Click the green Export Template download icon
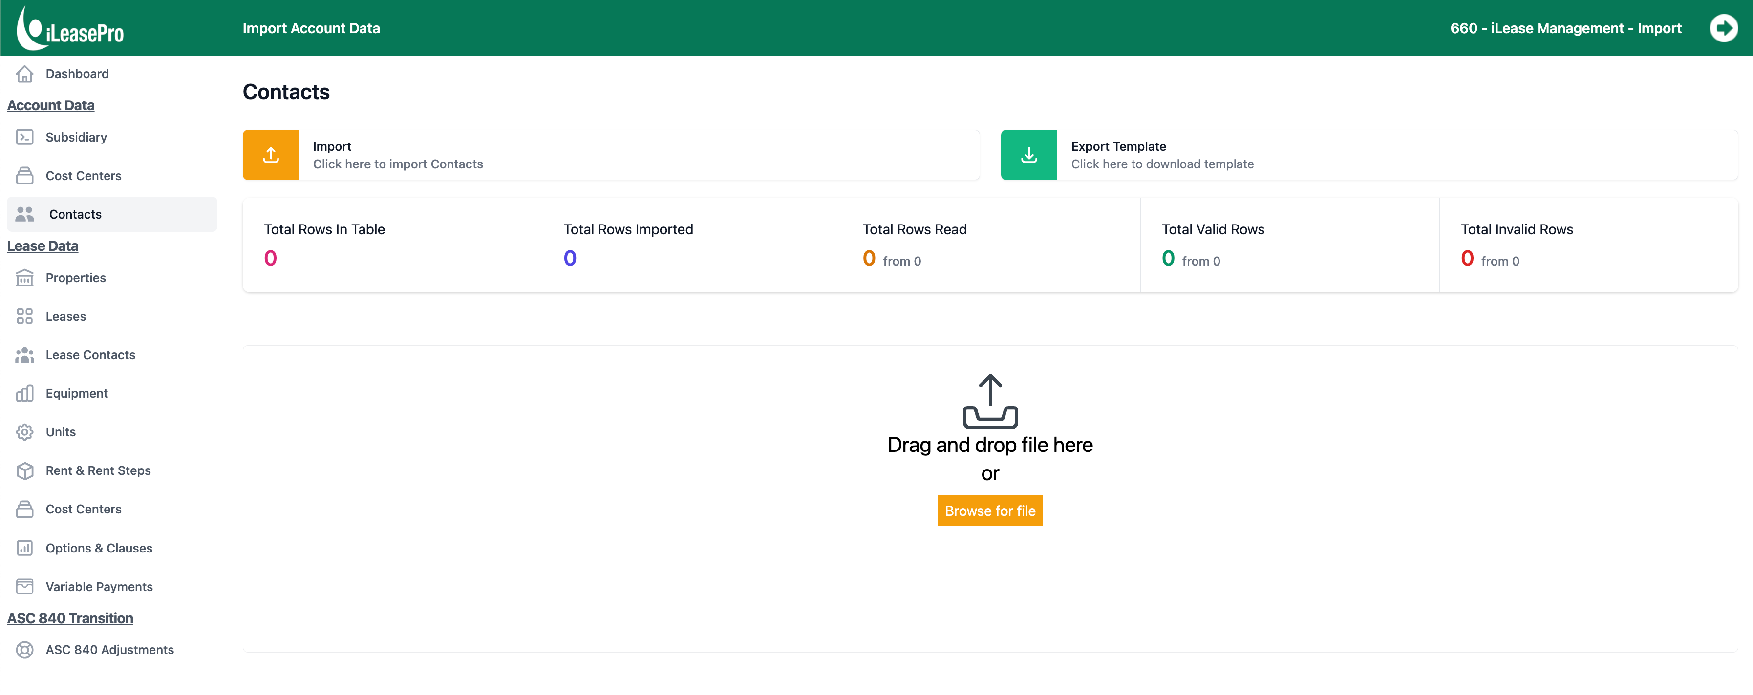 1029,155
